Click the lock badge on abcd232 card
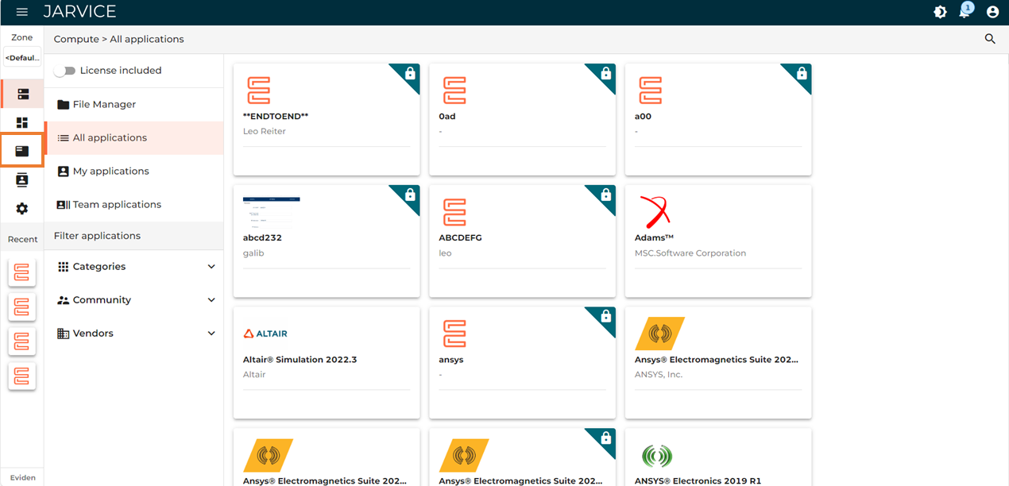Screen dimensions: 1009x486 pos(410,195)
